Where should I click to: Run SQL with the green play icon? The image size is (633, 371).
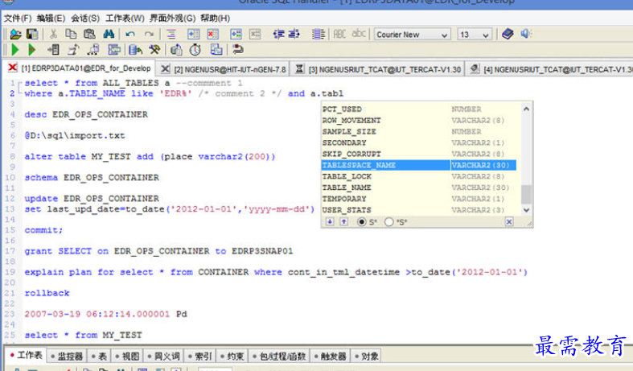(x=15, y=50)
